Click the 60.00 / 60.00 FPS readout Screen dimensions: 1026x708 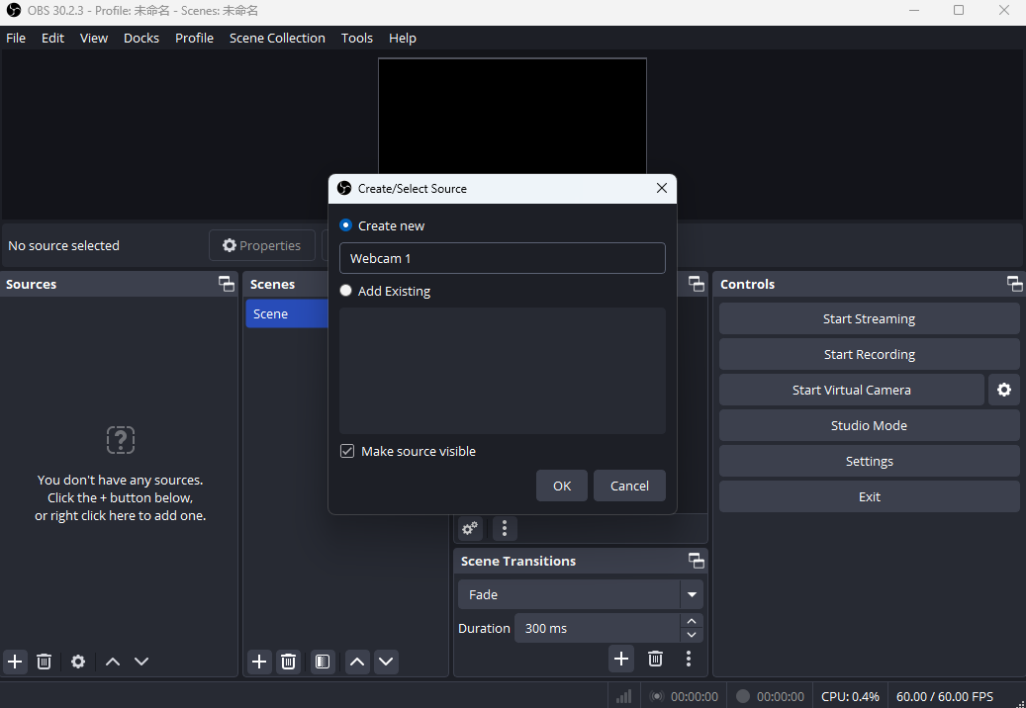pos(944,696)
